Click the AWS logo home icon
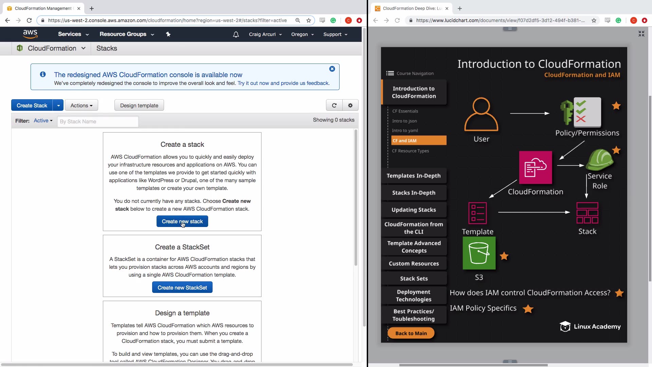 point(30,34)
